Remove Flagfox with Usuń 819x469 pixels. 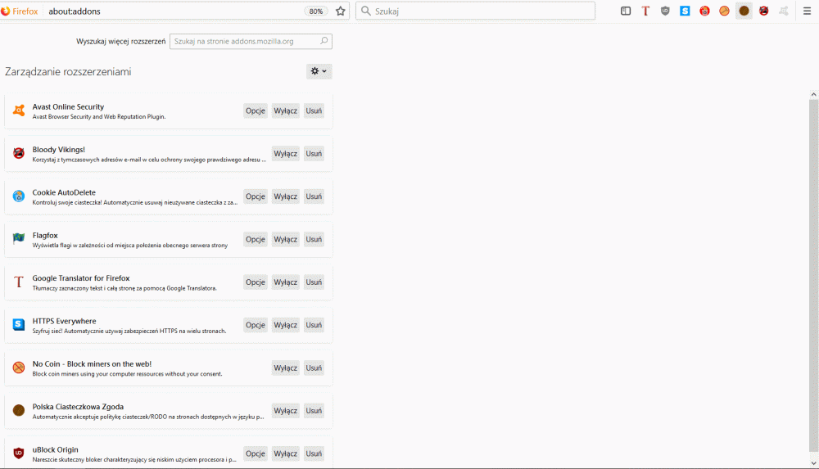point(314,239)
